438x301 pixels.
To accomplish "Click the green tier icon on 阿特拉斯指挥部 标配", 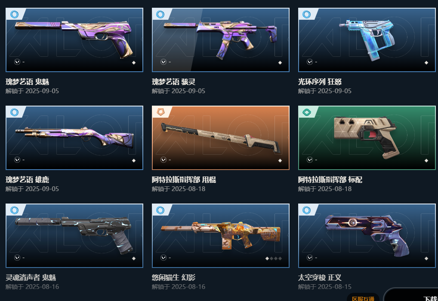I will [x=307, y=112].
